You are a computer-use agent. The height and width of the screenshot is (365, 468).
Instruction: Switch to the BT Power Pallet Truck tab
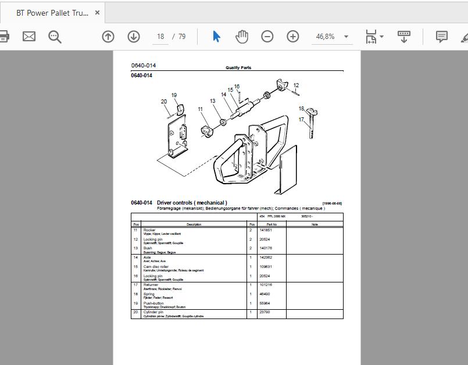point(52,13)
